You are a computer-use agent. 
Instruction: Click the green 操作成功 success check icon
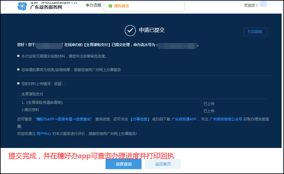tap(110, 6)
